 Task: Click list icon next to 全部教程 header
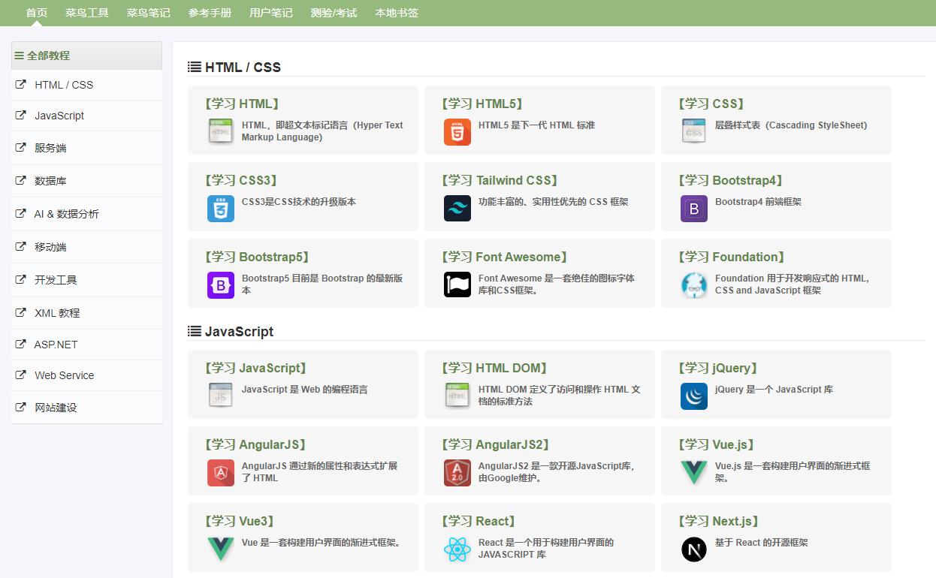(20, 56)
